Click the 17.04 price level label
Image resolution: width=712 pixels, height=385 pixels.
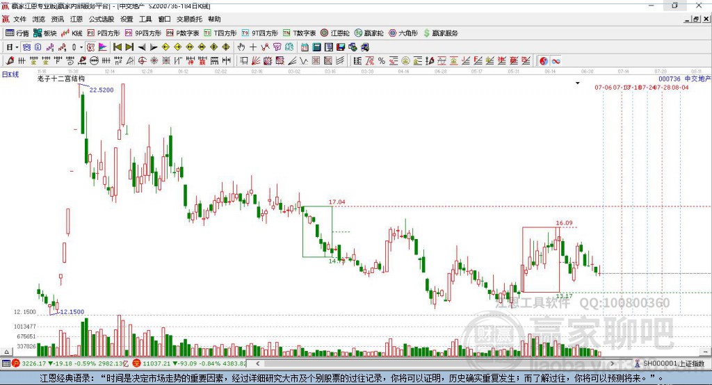[x=337, y=202]
